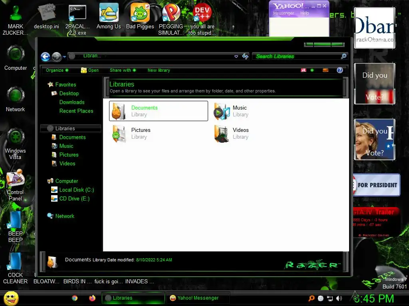Click the Change your view icon
Viewport: 409px width, 306px height.
pyautogui.click(x=304, y=70)
